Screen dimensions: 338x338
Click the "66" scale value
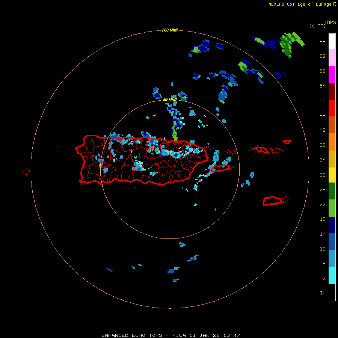[323, 41]
